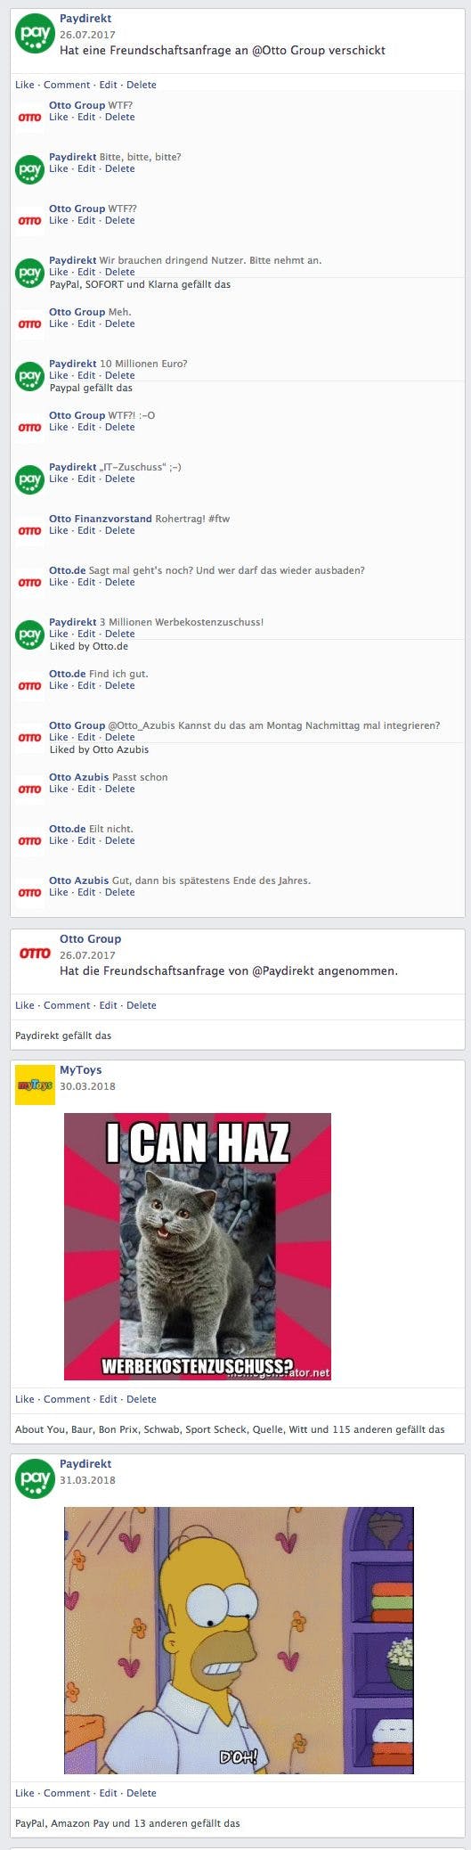Click the MyToys profile logo
Screen dimensions: 471x1850
[x=35, y=1085]
